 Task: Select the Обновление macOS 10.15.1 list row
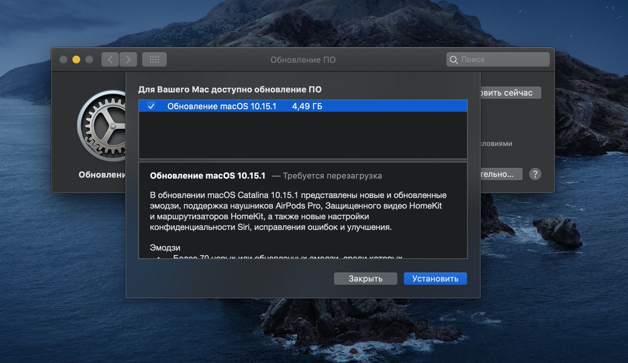pos(303,106)
